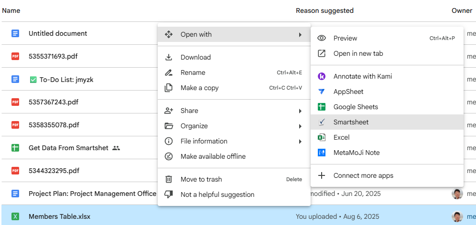Click the Docs icon beside To-Do List: jmyzk
Screen dimensions: 476x225
[15, 79]
